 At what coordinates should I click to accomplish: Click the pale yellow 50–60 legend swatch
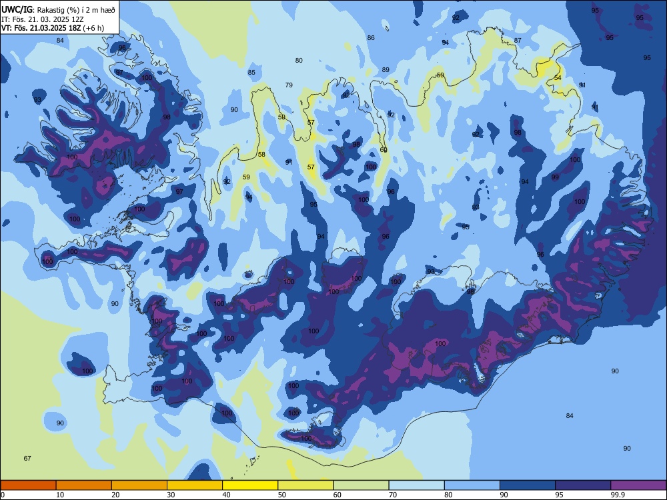pos(306,485)
